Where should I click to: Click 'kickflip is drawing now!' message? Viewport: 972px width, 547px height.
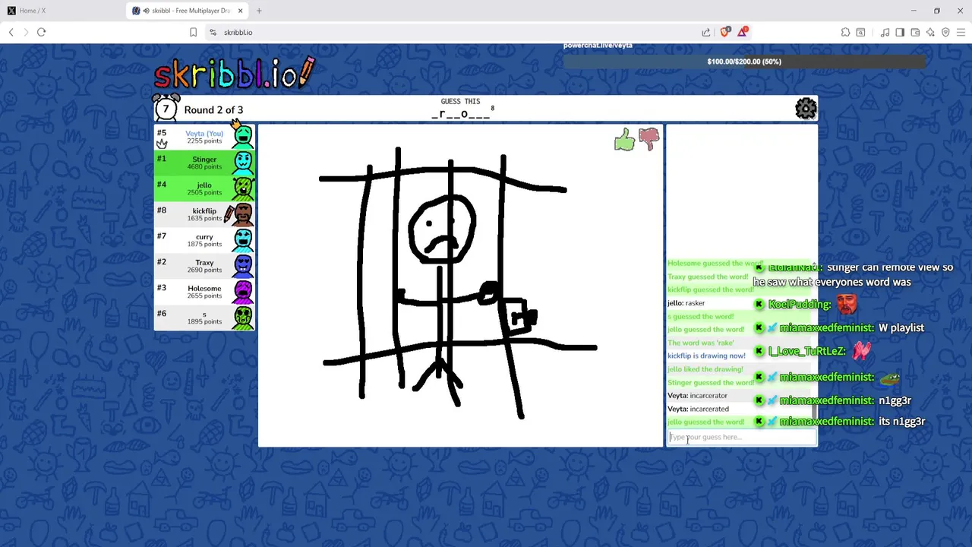(x=706, y=356)
